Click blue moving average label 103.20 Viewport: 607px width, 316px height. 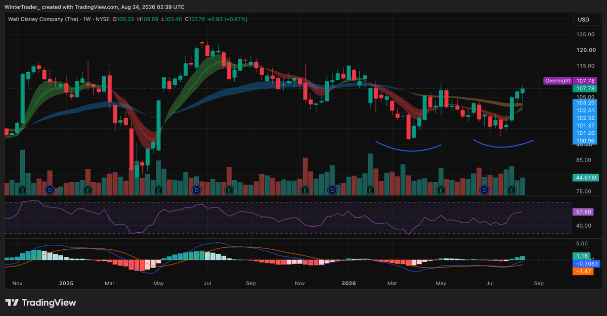coord(586,102)
